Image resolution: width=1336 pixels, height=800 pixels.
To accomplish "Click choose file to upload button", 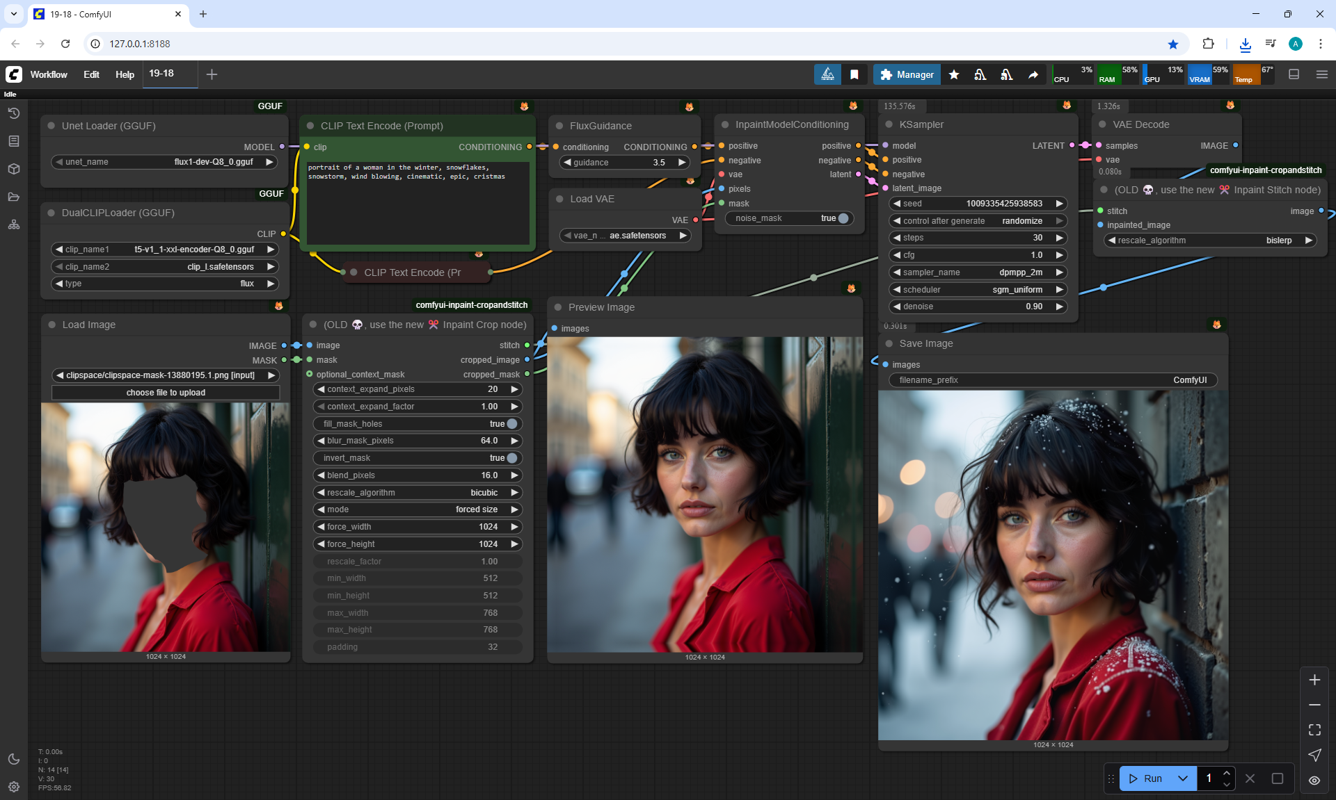I will coord(166,393).
